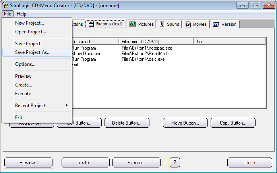Click the Pictures tab landscape icon
This screenshot has height=173, width=277.
pos(132,24)
